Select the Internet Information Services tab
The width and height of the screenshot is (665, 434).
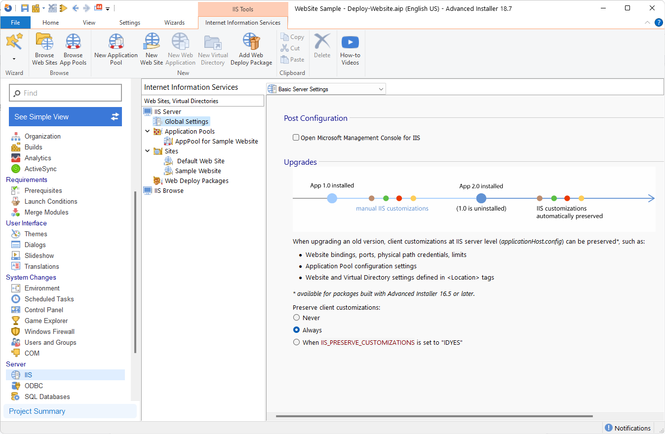click(243, 23)
